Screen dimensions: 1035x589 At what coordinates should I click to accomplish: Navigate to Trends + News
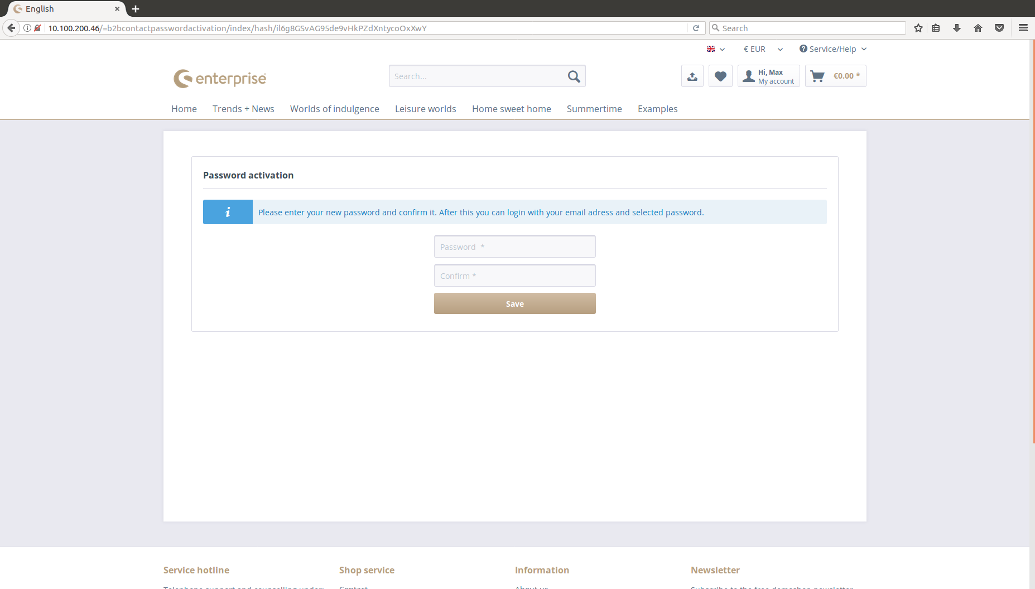pos(243,109)
